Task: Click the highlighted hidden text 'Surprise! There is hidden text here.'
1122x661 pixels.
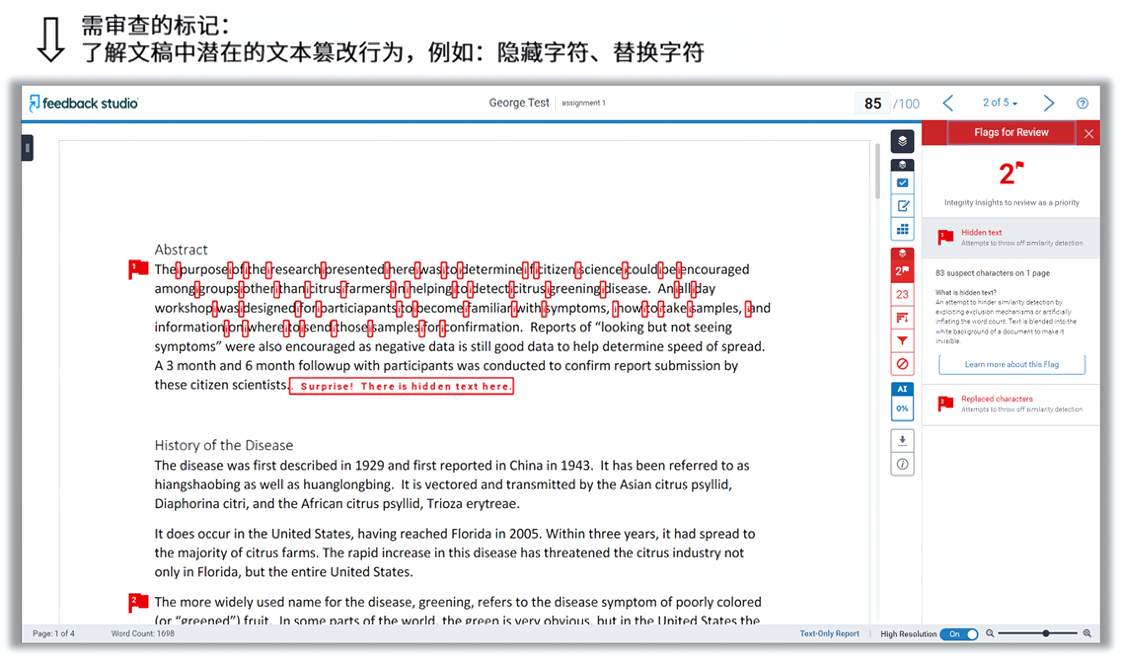Action: click(401, 386)
